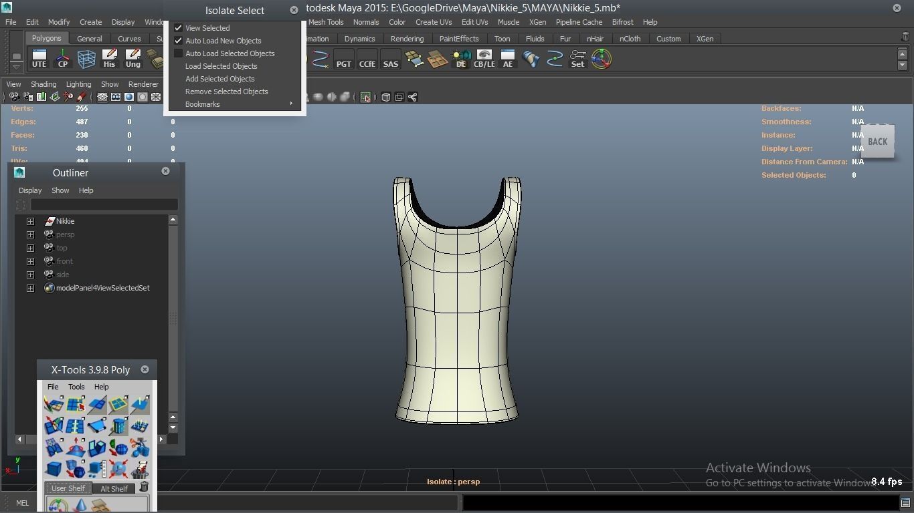Expand modelPanel4ViewSelectedSet node in Outliner
The height and width of the screenshot is (513, 914).
coord(30,288)
